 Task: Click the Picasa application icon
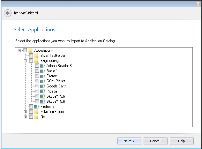point(42,91)
